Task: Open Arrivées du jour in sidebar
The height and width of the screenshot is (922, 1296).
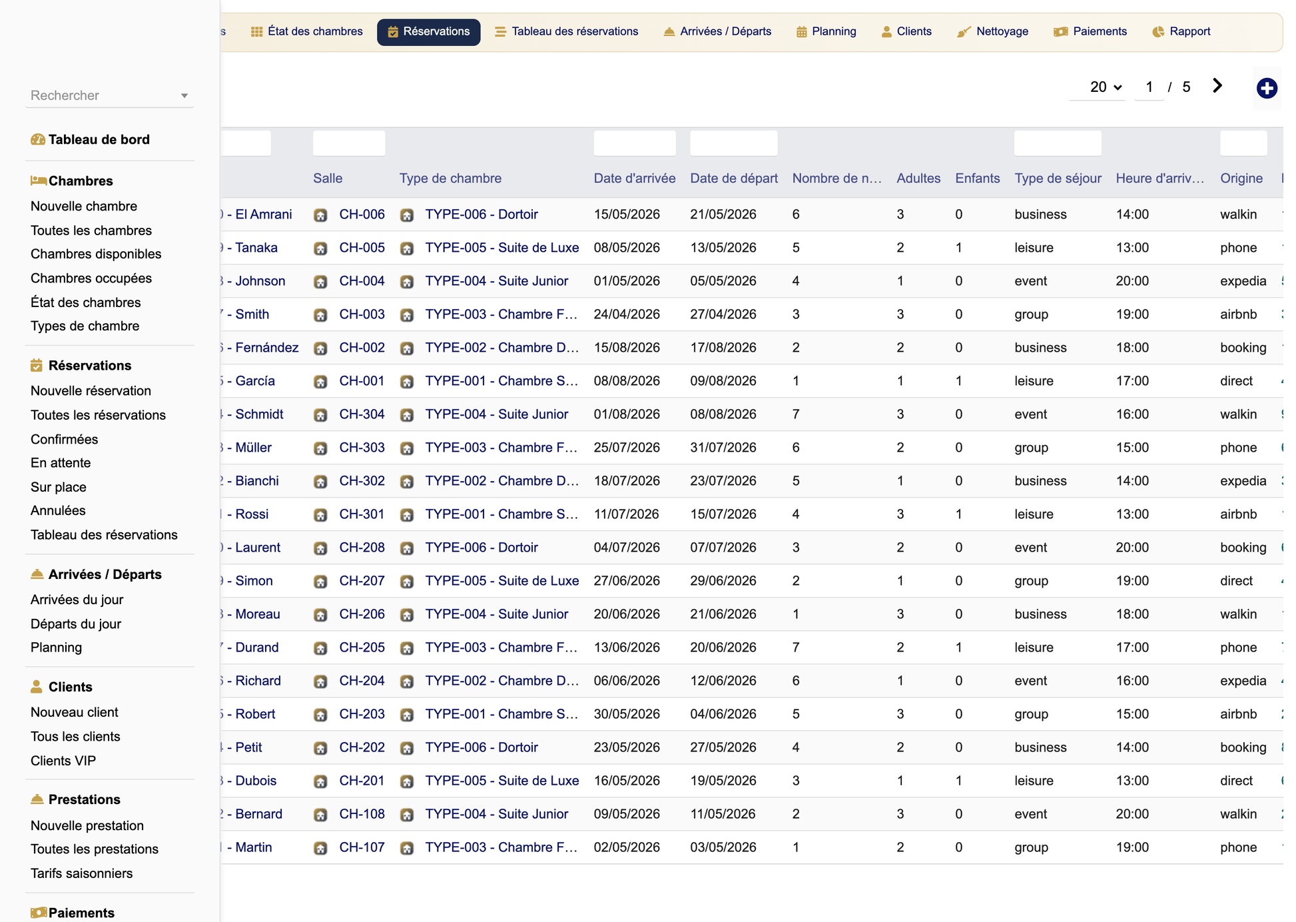Action: [77, 600]
